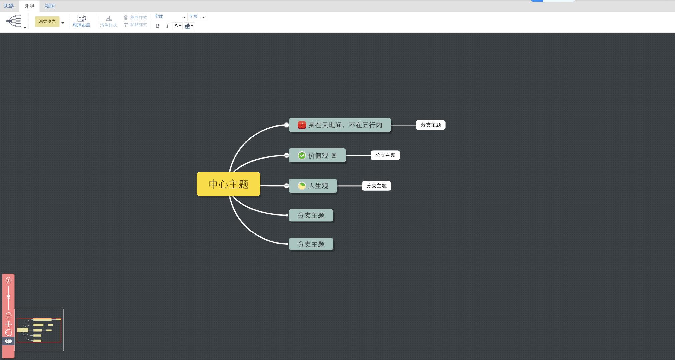Collapse the 人生观 branch node
Screen dimensions: 675x360
click(x=286, y=186)
